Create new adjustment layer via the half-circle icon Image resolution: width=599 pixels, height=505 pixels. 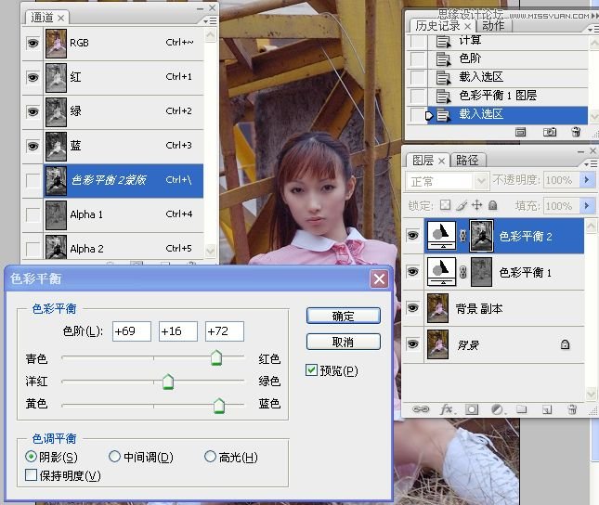[497, 409]
